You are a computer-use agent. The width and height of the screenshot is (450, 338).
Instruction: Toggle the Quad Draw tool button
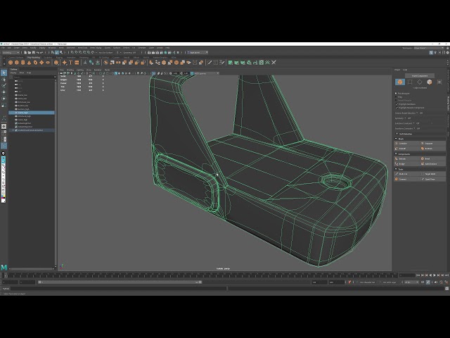coord(433,179)
